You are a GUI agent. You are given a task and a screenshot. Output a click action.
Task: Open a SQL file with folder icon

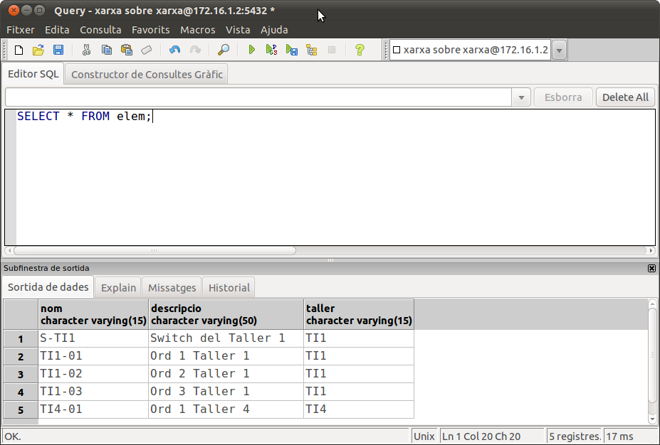(38, 50)
